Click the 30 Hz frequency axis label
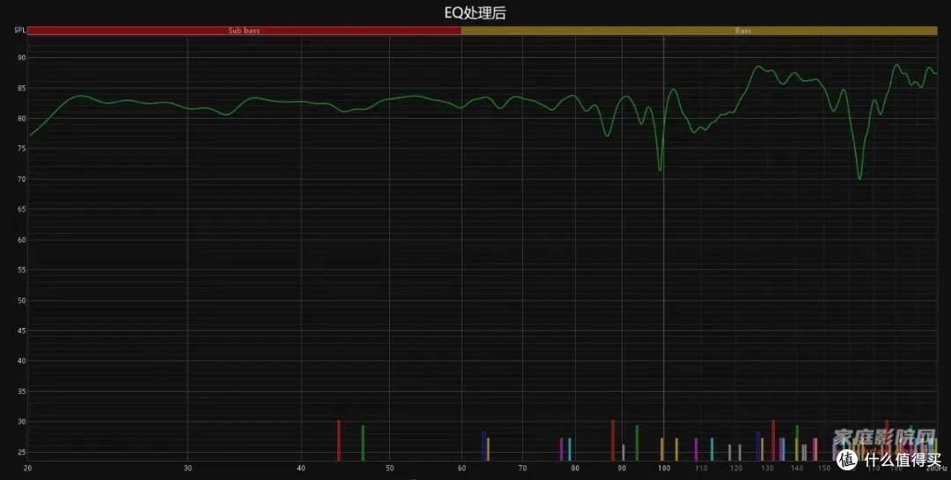The image size is (951, 480). pos(188,468)
